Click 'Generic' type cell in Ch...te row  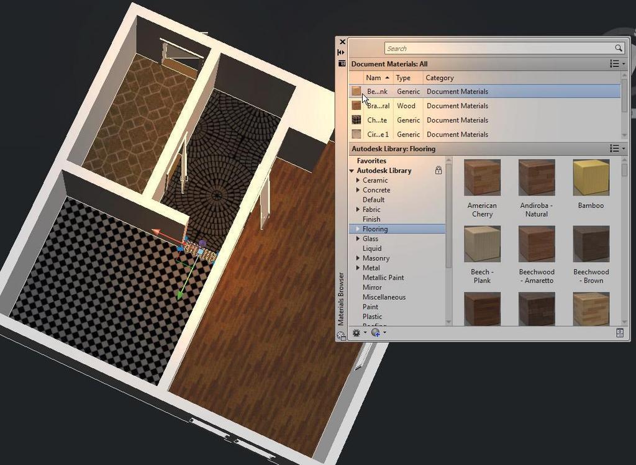click(408, 120)
